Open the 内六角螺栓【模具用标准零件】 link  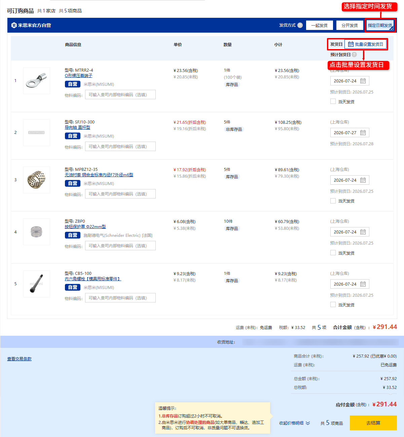(x=93, y=279)
